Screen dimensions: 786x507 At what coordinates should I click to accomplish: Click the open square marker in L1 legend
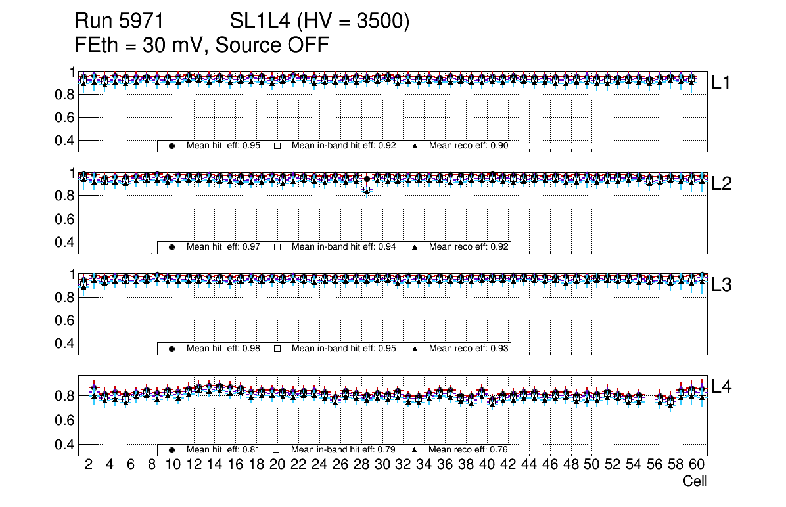point(277,146)
